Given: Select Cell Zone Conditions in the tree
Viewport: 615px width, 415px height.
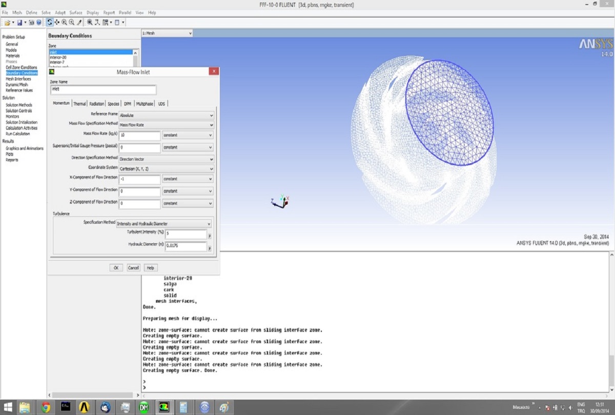Looking at the screenshot, I should [22, 67].
